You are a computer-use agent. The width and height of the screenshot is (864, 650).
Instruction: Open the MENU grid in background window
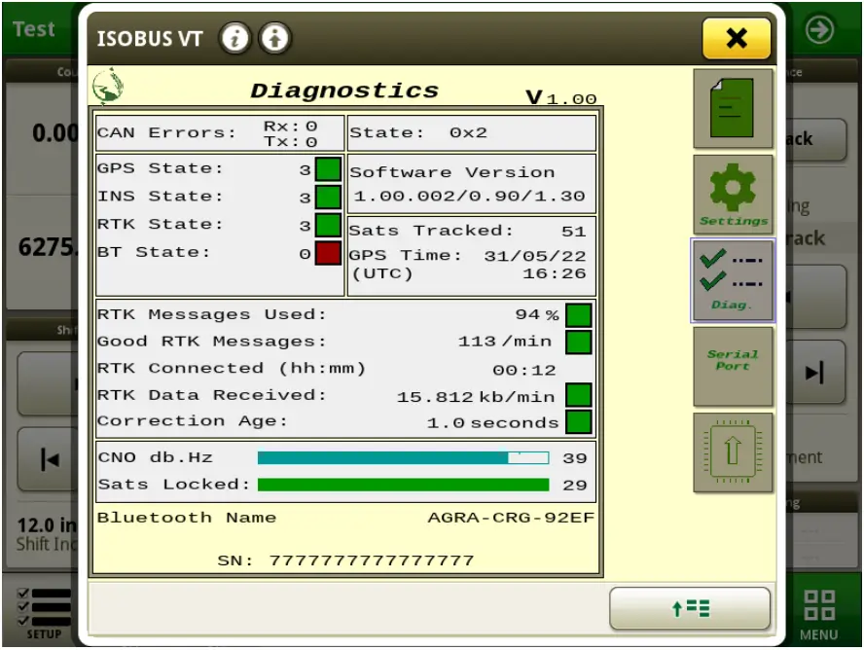(x=819, y=614)
